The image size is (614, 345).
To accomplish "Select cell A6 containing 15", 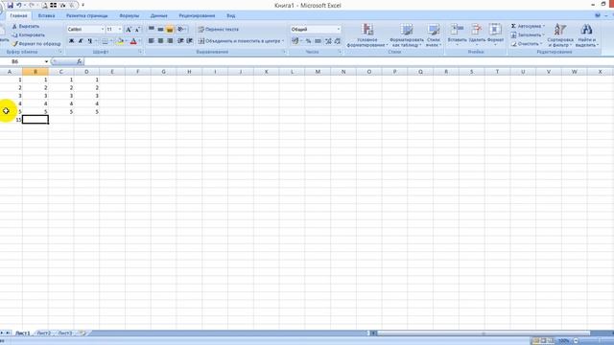I will click(11, 120).
